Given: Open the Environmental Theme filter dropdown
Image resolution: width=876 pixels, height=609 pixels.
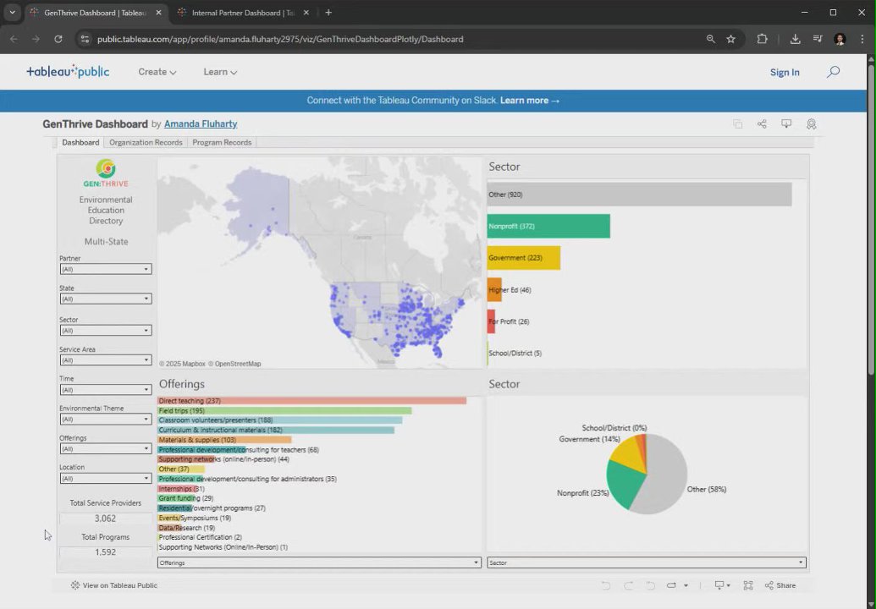Looking at the screenshot, I should [x=106, y=420].
